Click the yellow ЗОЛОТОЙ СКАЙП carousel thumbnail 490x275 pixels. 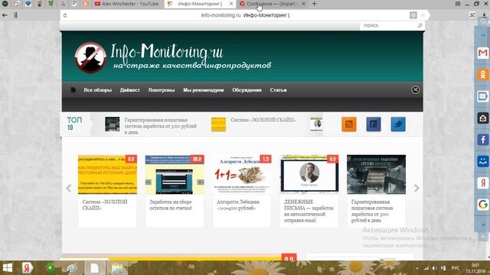tap(107, 174)
